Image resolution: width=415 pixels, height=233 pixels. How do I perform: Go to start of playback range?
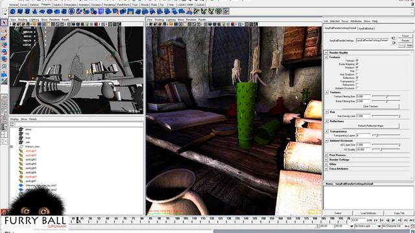370,220
